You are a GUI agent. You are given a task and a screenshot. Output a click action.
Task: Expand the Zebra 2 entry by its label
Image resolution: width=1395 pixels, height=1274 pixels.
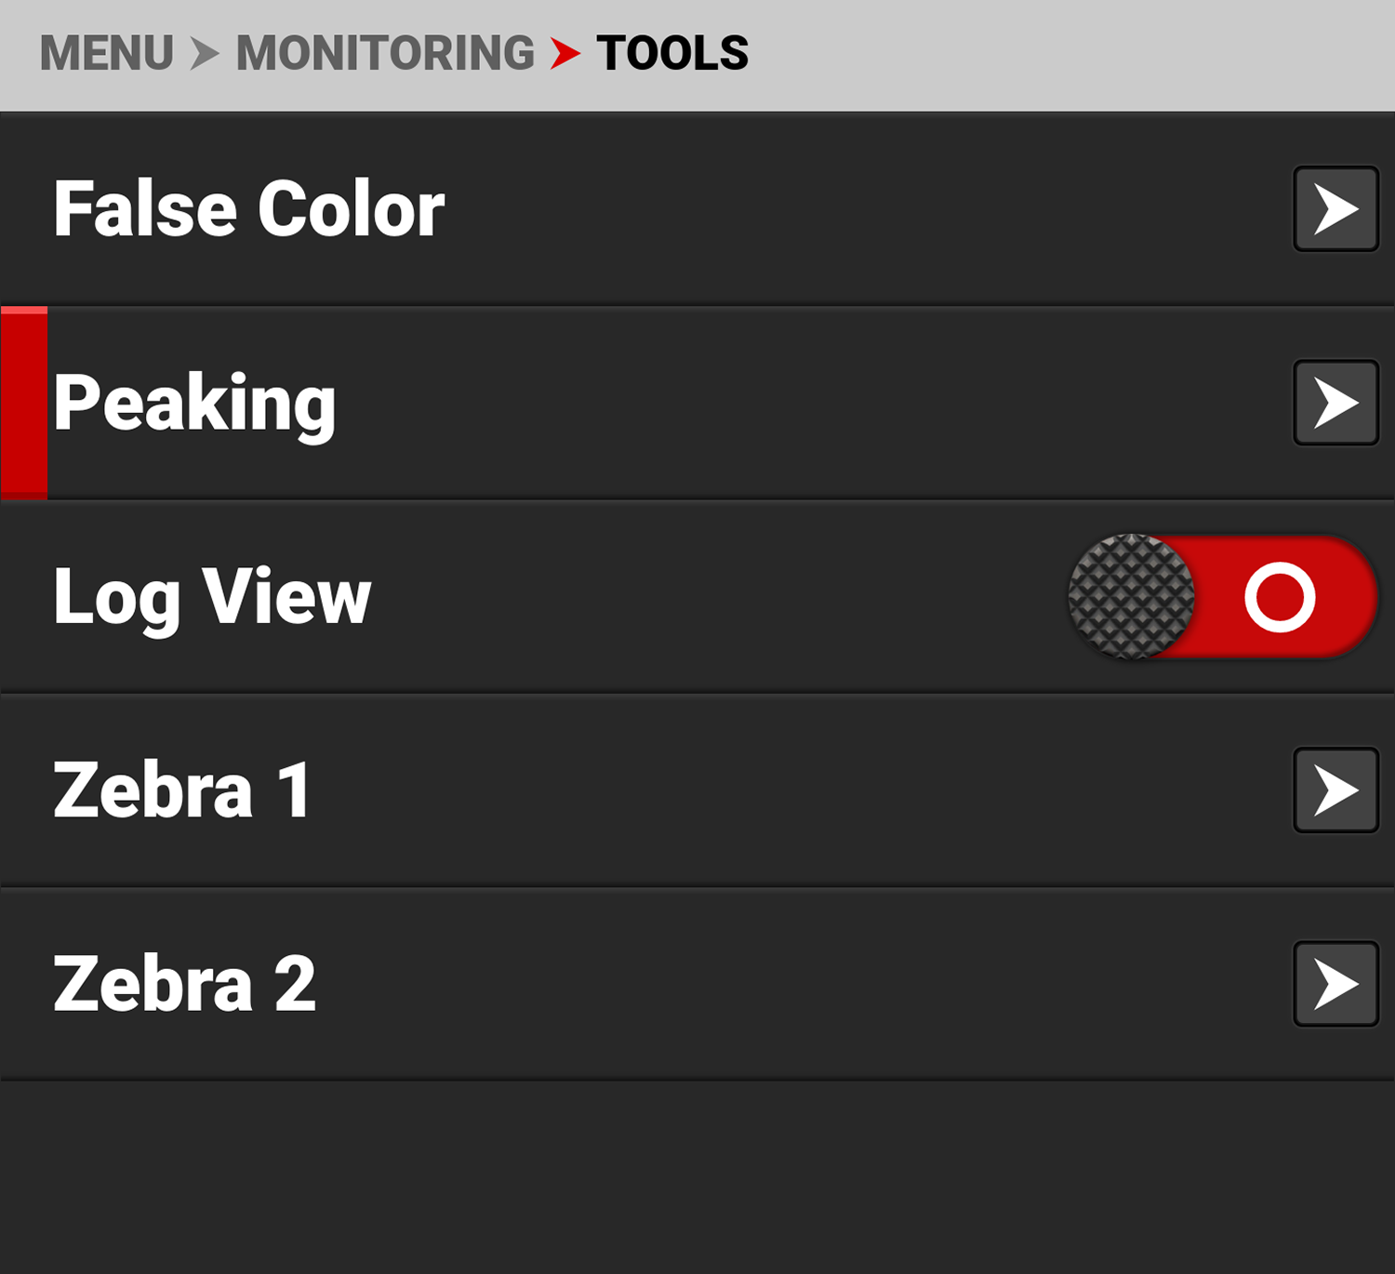[x=184, y=984]
